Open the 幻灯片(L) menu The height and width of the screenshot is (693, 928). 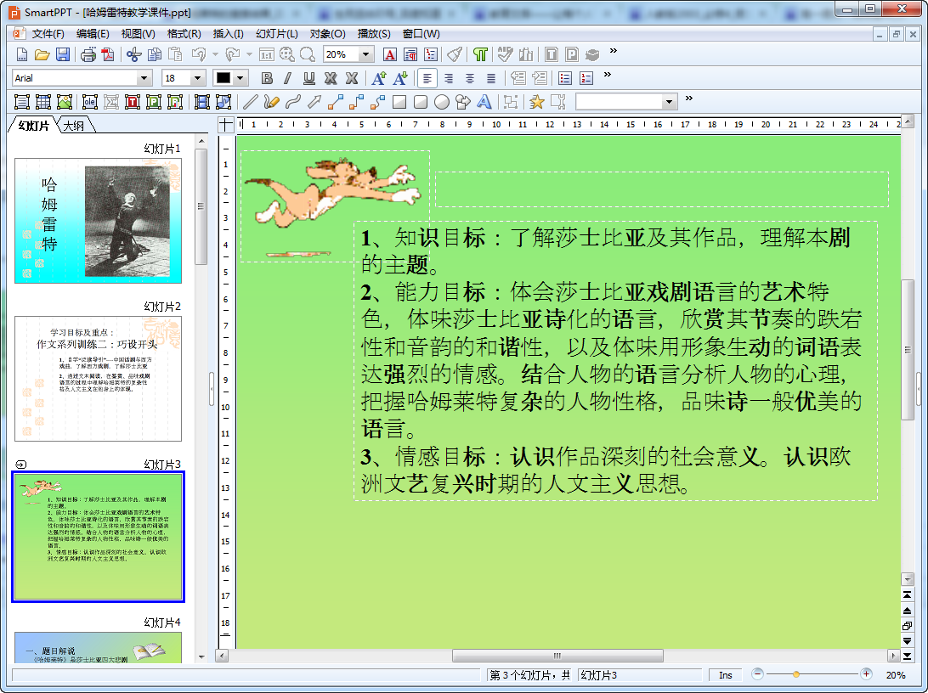pos(277,34)
